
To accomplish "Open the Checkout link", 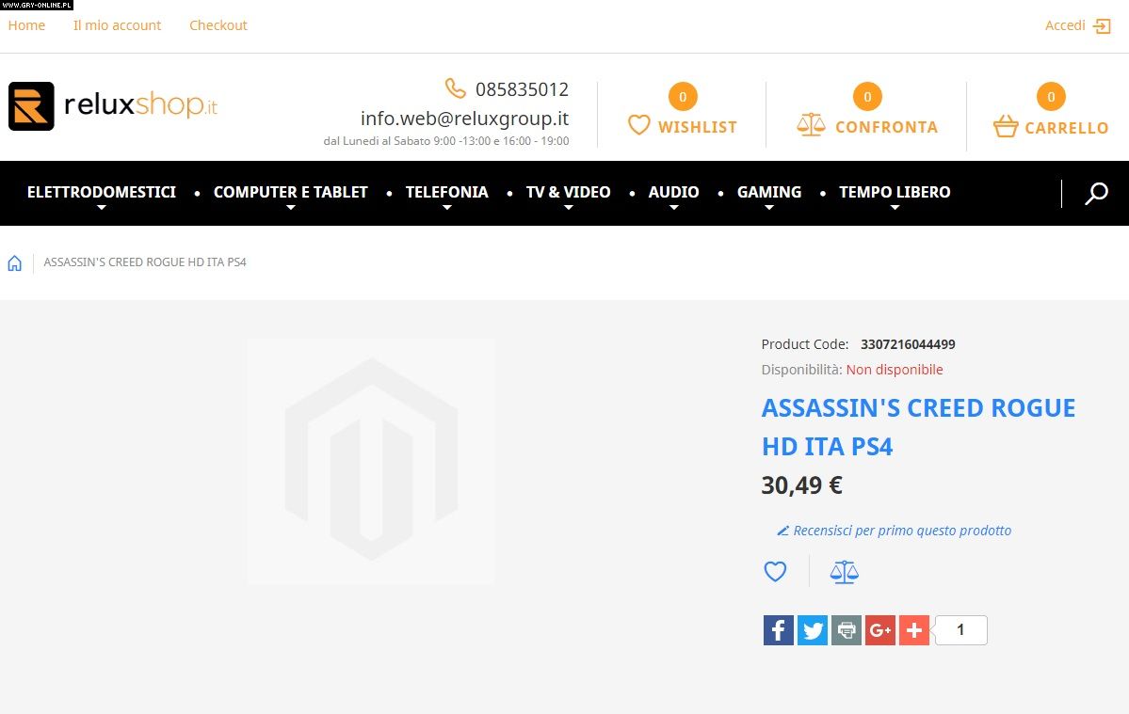I will pos(218,25).
